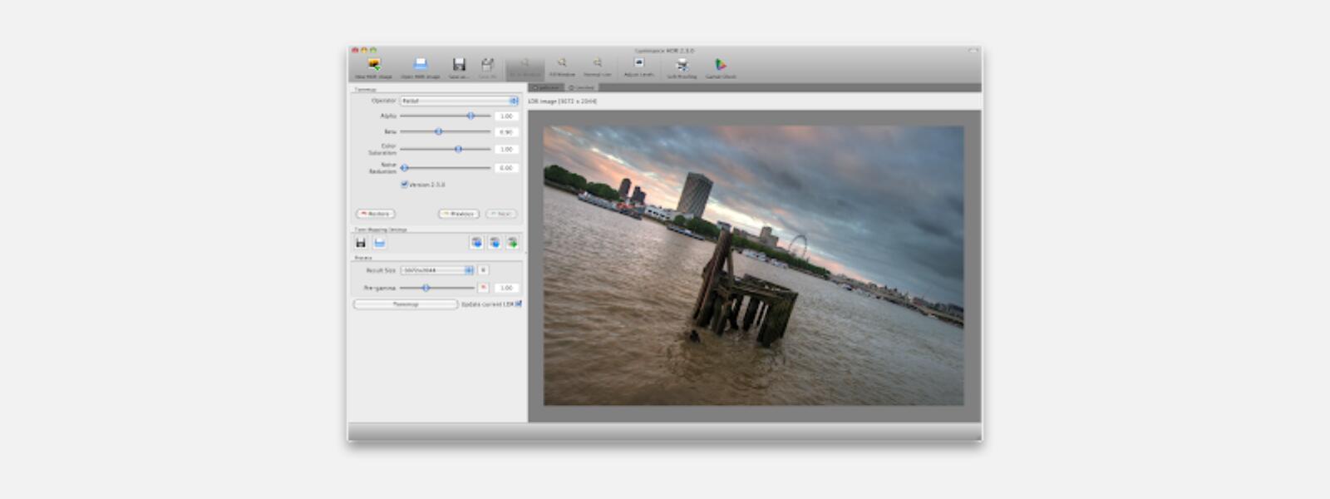Click the Beta slider handle
This screenshot has height=499, width=1330.
click(x=439, y=131)
